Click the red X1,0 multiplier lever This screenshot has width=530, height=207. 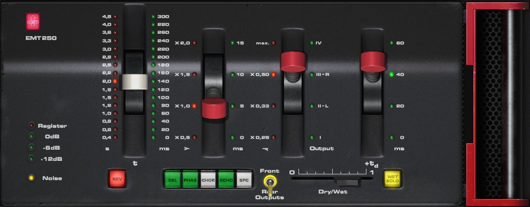tap(214, 108)
